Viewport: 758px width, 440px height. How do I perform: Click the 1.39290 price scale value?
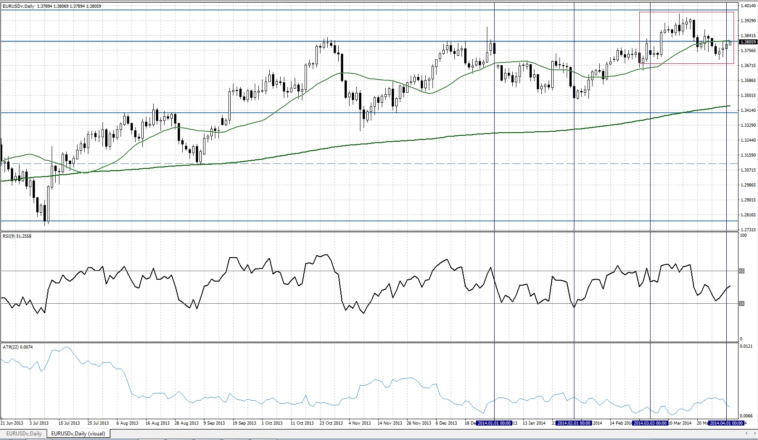pos(748,21)
